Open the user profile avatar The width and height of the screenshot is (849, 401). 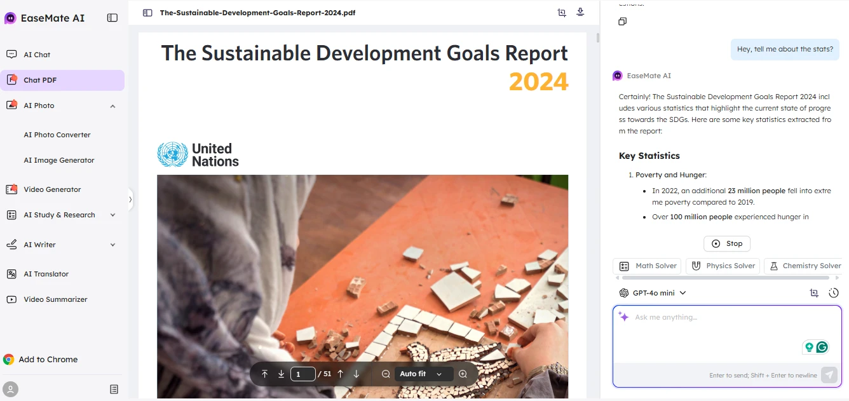(10, 389)
